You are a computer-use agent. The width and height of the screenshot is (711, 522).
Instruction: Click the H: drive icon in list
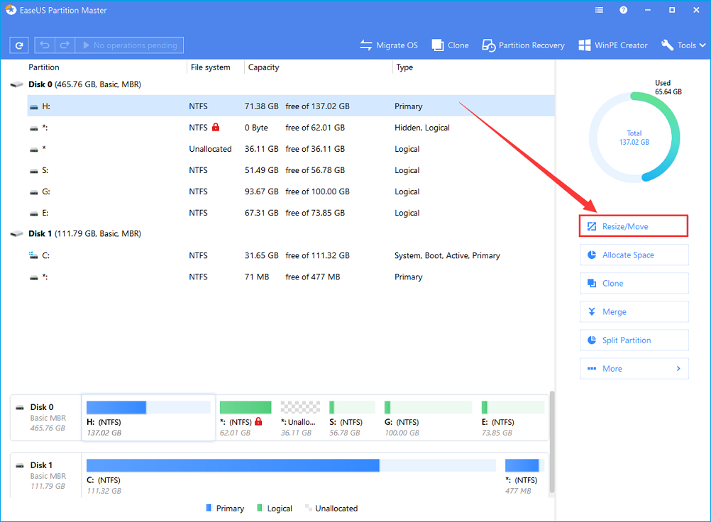[x=33, y=107]
